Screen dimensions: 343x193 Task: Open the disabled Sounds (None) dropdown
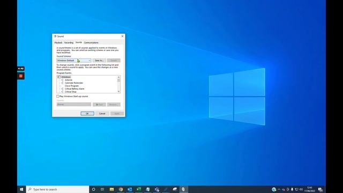point(74,105)
